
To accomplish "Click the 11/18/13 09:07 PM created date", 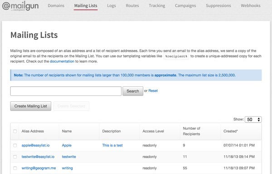I will [239, 168].
